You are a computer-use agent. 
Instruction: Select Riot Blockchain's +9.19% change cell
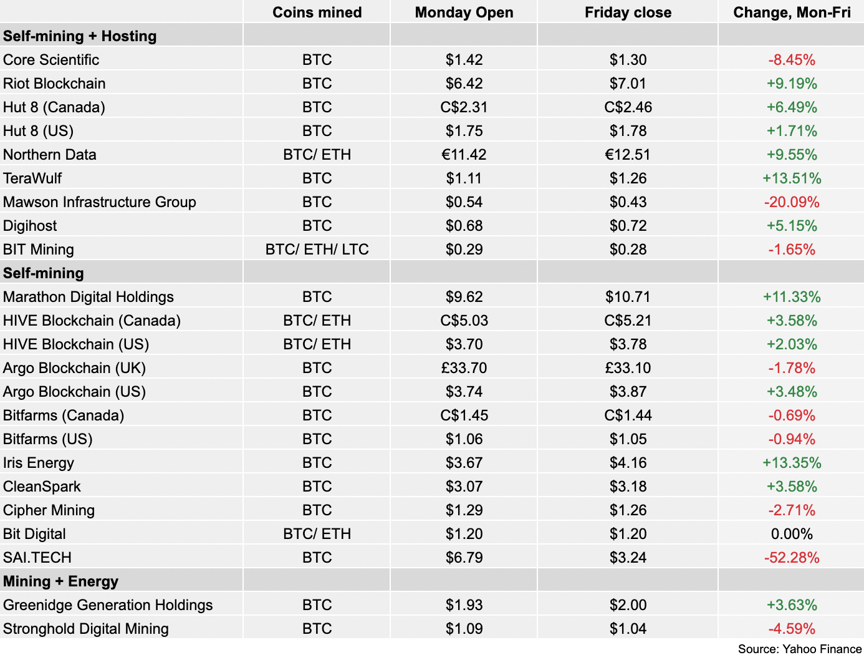pos(792,84)
